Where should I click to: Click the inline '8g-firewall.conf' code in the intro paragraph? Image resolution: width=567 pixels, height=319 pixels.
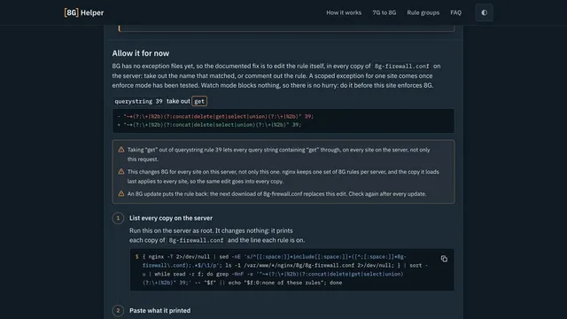(x=401, y=66)
